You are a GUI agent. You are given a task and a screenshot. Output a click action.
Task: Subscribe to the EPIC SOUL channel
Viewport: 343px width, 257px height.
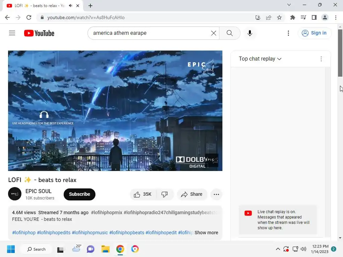(79, 194)
